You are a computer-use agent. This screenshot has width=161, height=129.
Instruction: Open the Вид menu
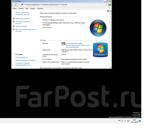[27, 8]
